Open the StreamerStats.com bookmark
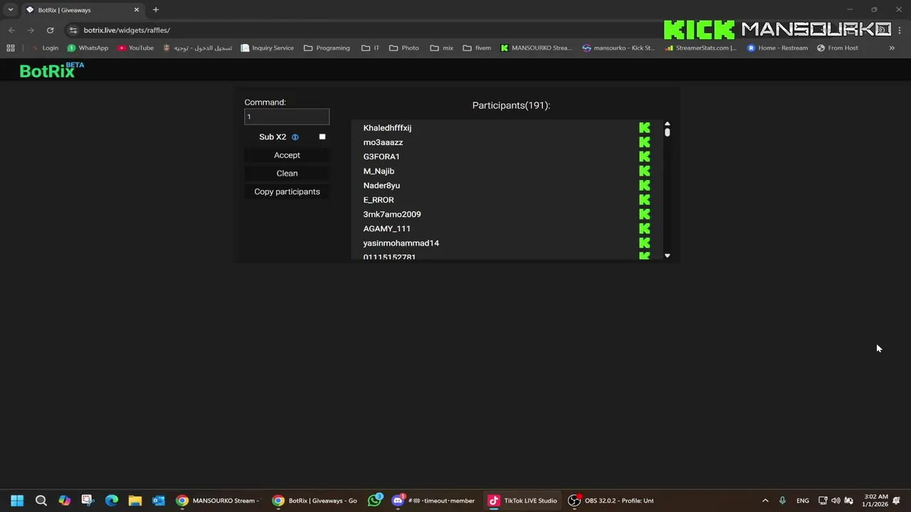Image resolution: width=911 pixels, height=512 pixels. click(701, 48)
